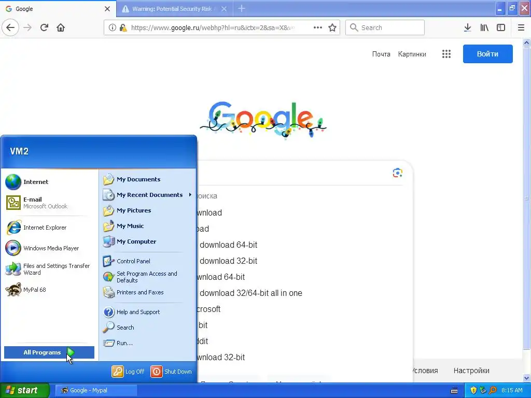
Task: Open the browser home page
Action: (61, 27)
